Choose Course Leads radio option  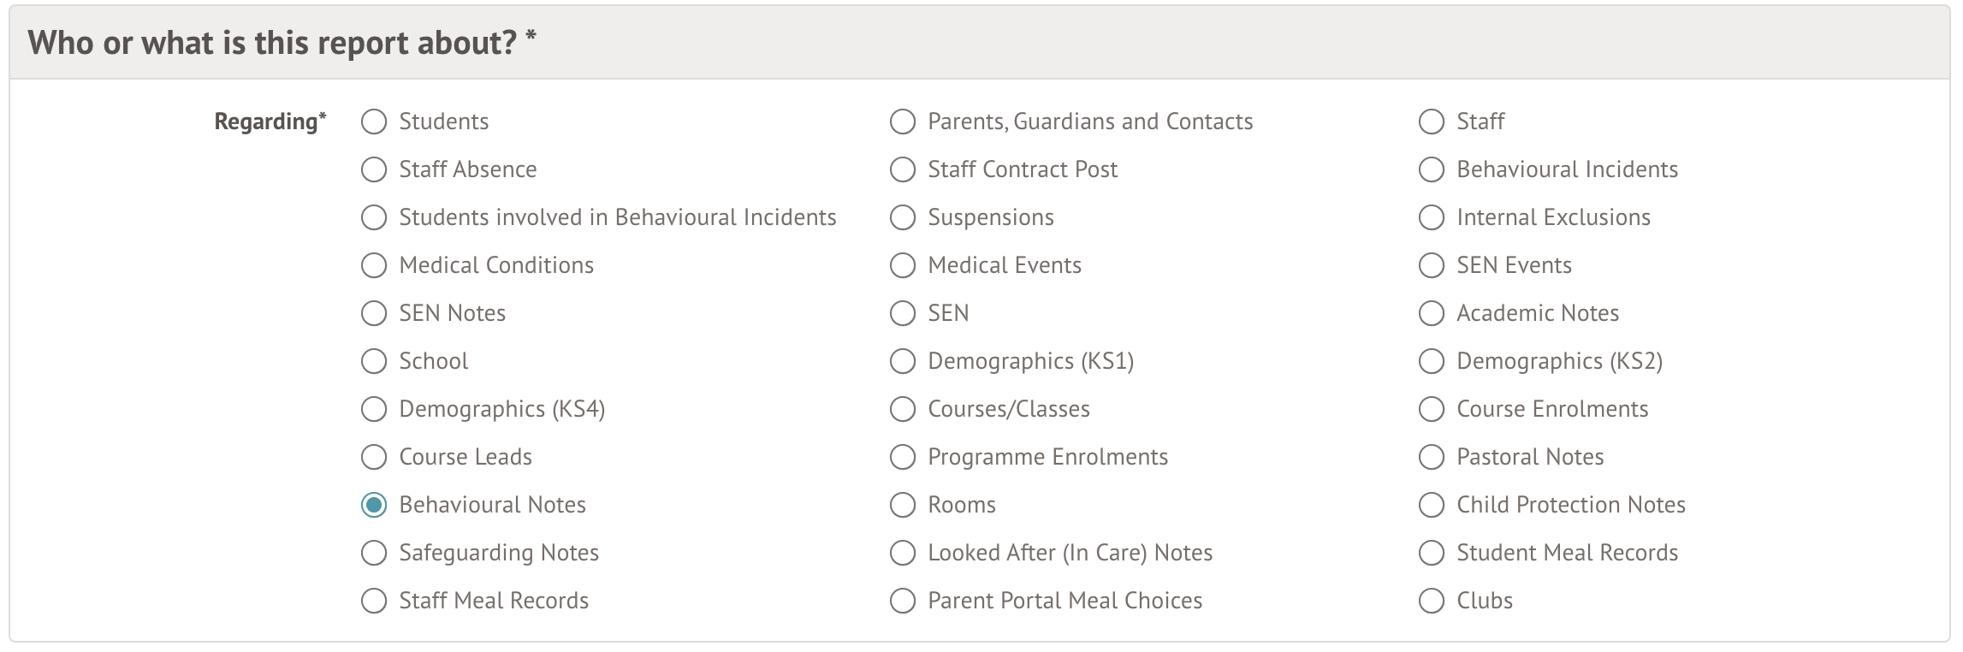374,457
